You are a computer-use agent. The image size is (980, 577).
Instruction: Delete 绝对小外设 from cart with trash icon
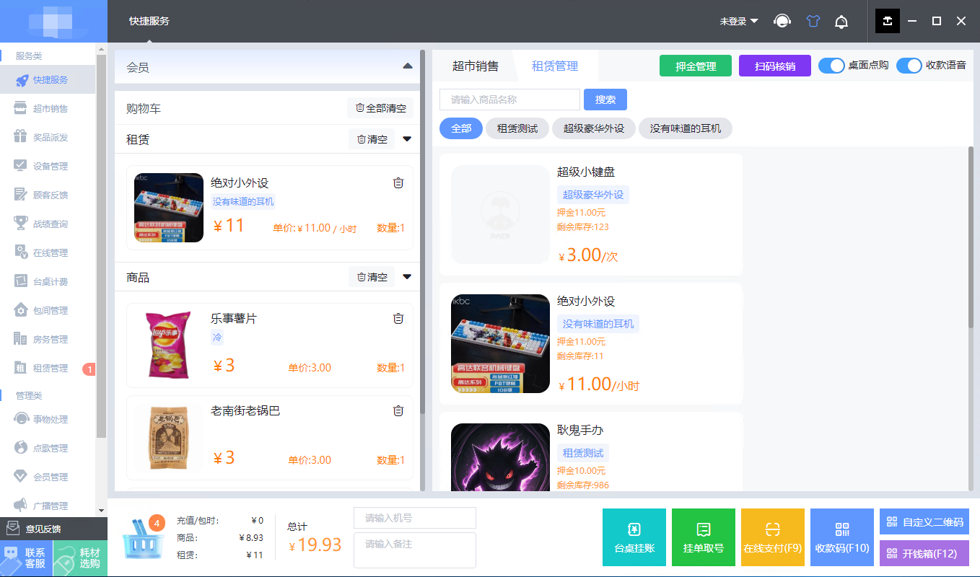[x=398, y=183]
